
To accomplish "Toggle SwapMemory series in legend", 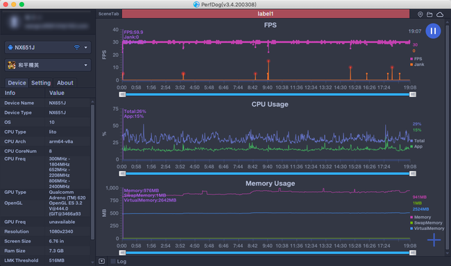I will (x=426, y=222).
